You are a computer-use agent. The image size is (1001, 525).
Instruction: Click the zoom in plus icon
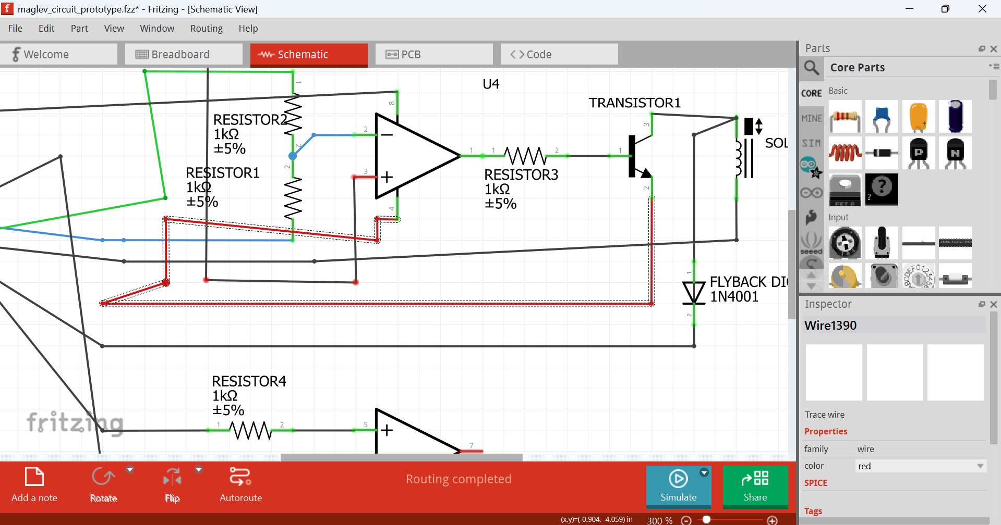pyautogui.click(x=773, y=520)
